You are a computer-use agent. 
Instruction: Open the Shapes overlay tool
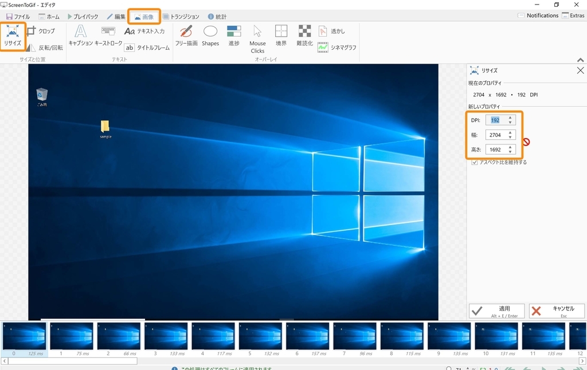pos(210,36)
